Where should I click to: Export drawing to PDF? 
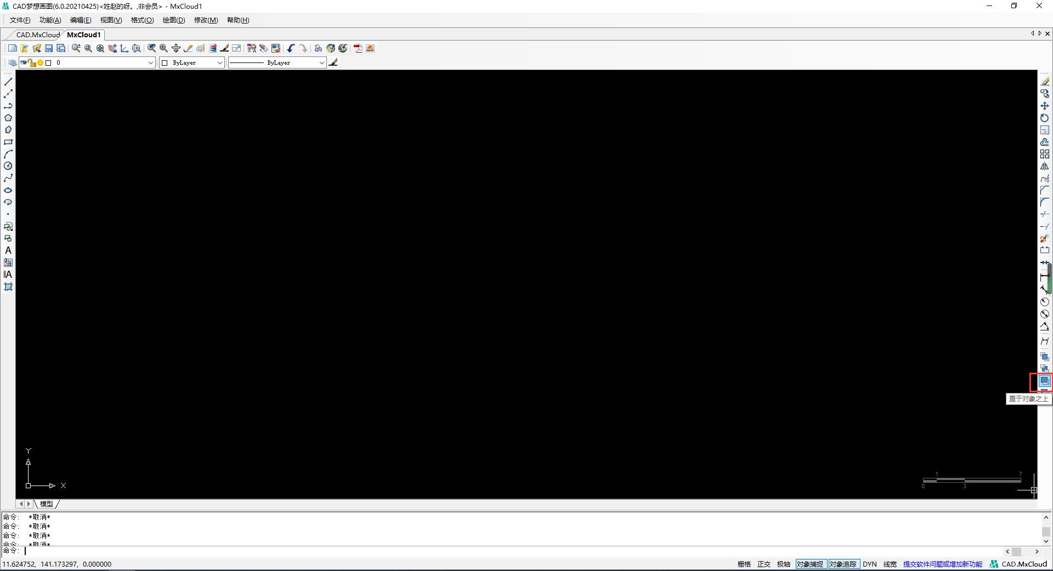tap(358, 48)
